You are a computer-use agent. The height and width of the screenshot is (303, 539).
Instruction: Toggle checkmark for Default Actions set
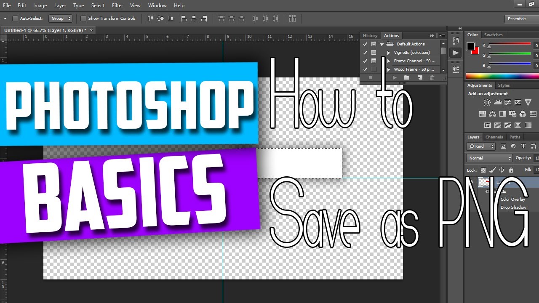pyautogui.click(x=365, y=44)
